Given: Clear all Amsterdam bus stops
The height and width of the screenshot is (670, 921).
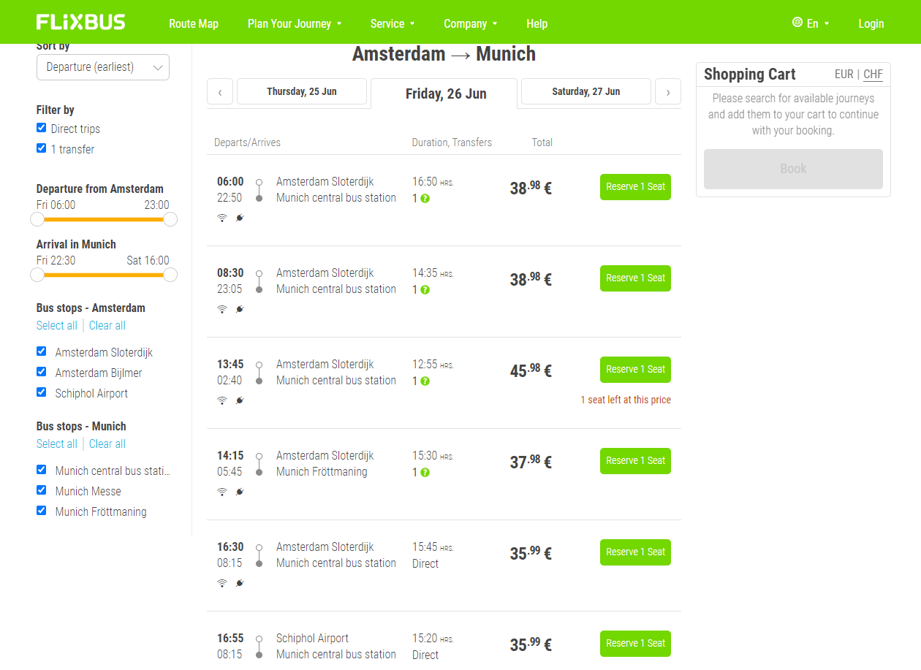Looking at the screenshot, I should tap(107, 326).
